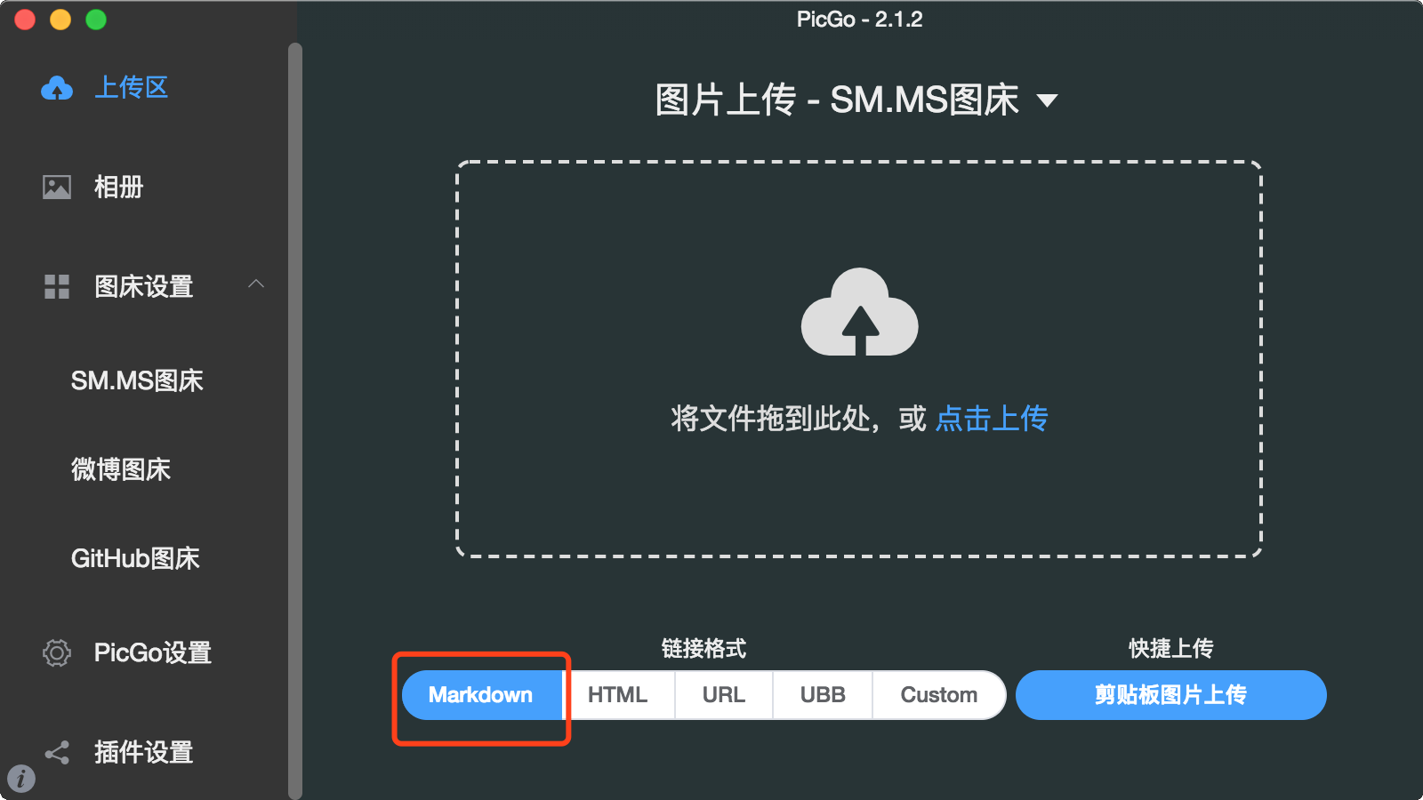Image resolution: width=1423 pixels, height=800 pixels.
Task: Select Markdown link format
Action: coord(481,695)
